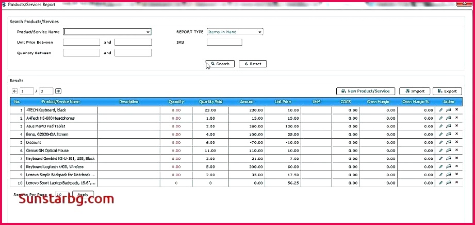Click amount value '300.00'
This screenshot has width=475, height=225.
tap(256, 167)
